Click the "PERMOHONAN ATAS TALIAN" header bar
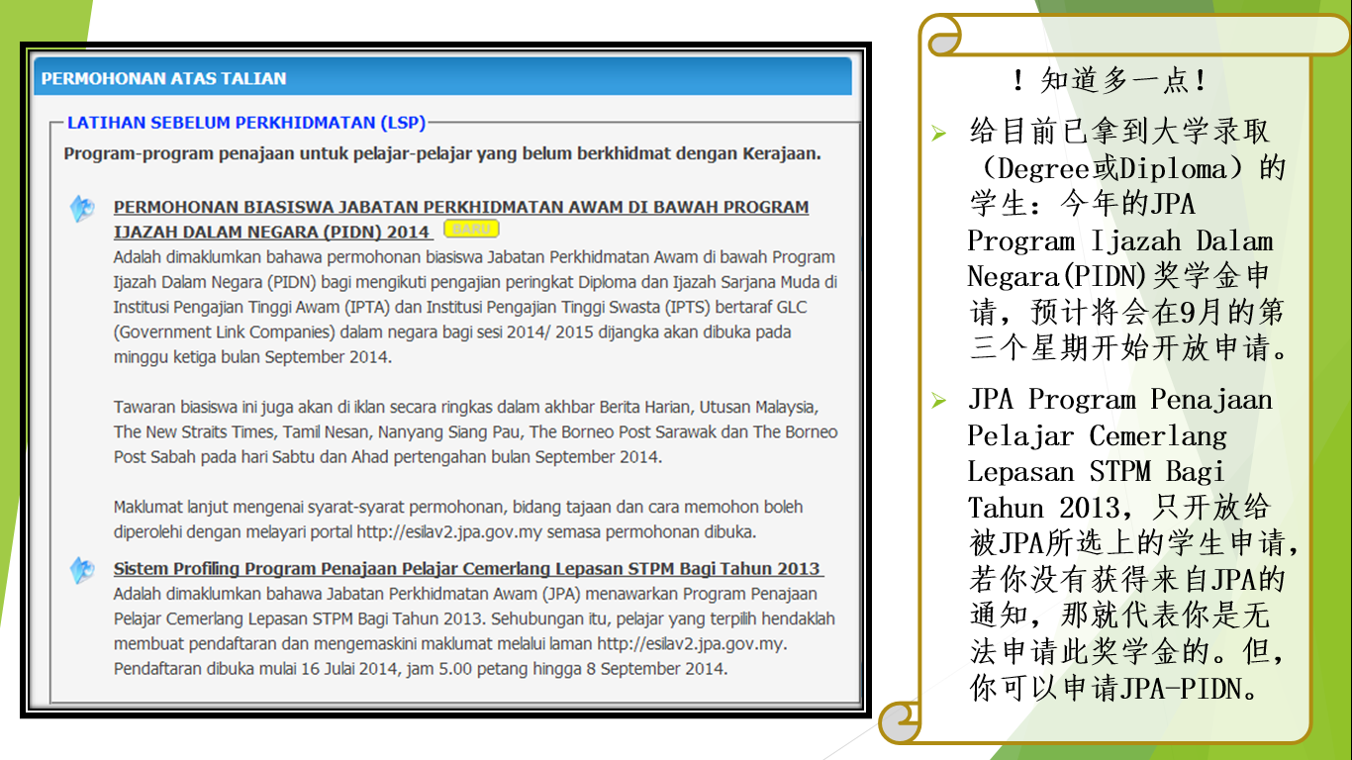Screen dimensions: 1352x760 pyautogui.click(x=442, y=78)
